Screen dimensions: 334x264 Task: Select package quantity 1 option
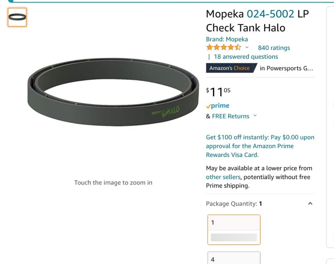coord(234,230)
